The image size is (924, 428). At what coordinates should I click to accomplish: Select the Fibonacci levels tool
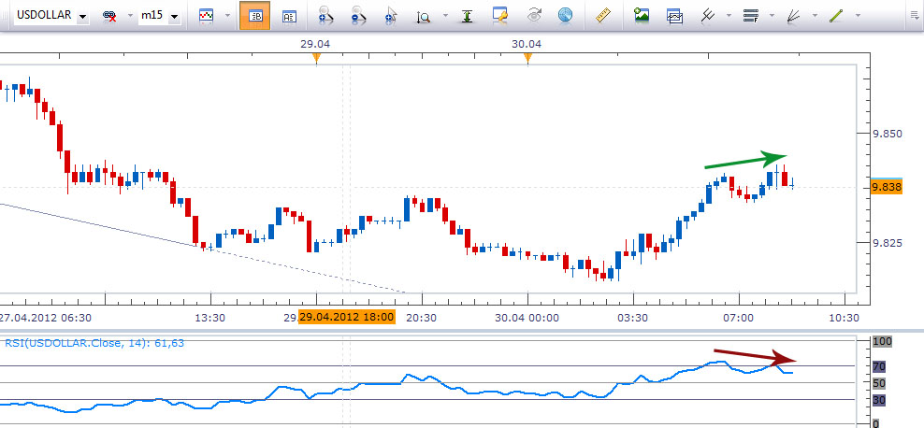click(751, 16)
